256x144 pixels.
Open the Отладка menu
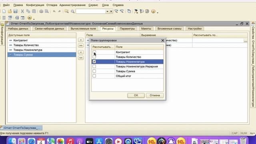pyautogui.click(x=52, y=5)
